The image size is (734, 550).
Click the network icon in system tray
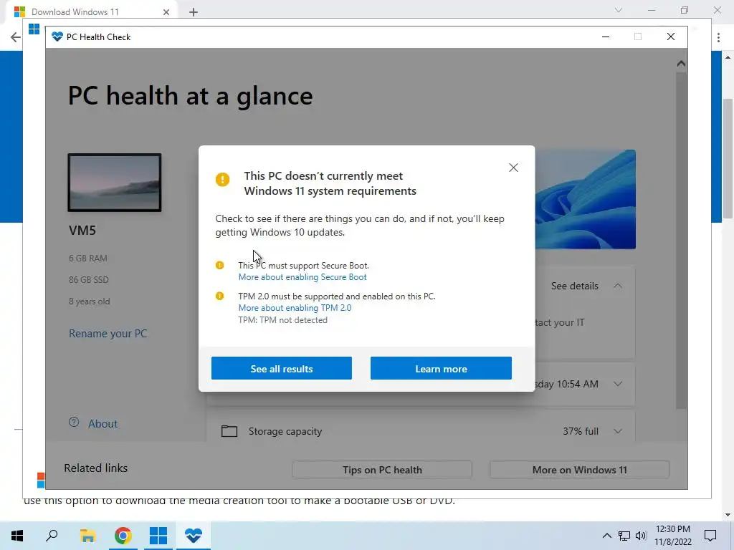coord(624,536)
